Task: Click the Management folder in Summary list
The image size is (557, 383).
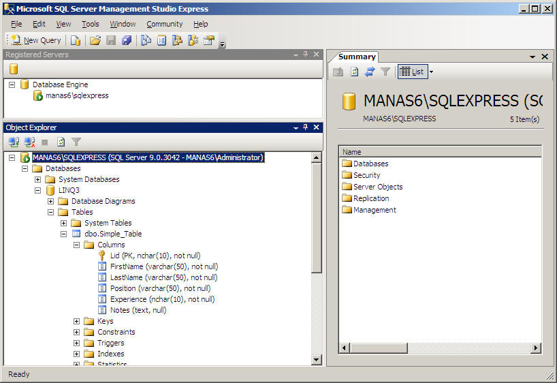Action: 369,210
